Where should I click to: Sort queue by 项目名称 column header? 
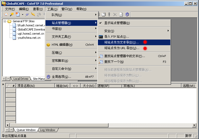point(35,86)
